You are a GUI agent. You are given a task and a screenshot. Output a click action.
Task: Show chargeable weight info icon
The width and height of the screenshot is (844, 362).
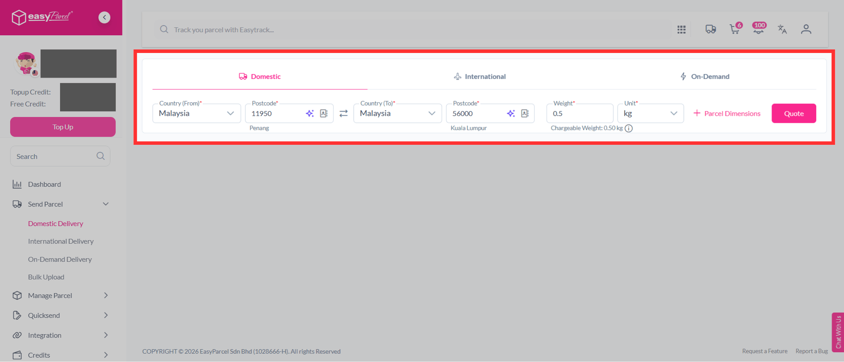pyautogui.click(x=629, y=128)
